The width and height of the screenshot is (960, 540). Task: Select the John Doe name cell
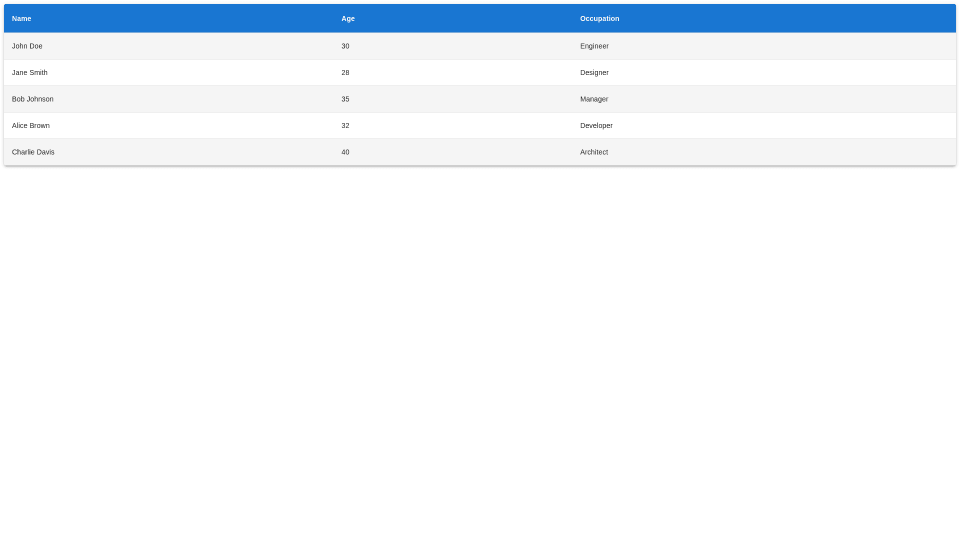pos(27,46)
